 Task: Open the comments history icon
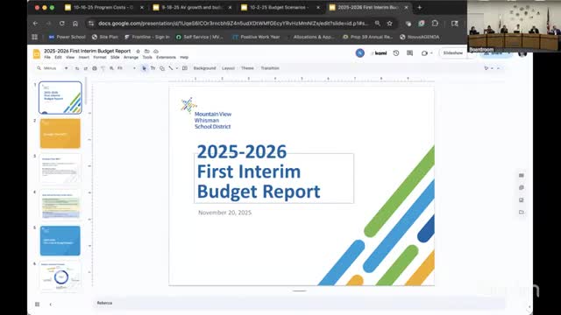409,53
